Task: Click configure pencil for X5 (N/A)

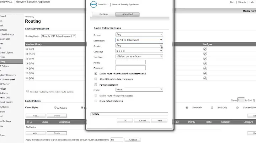Action: 205,73
